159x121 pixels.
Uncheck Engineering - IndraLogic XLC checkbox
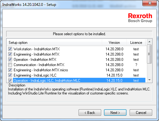click(x=10, y=75)
